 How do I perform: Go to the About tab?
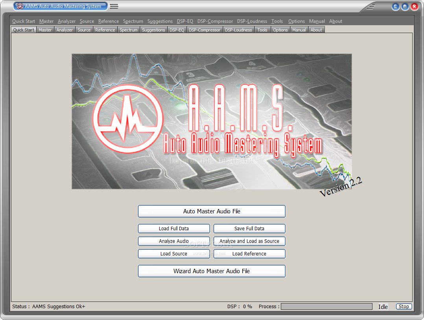click(316, 30)
